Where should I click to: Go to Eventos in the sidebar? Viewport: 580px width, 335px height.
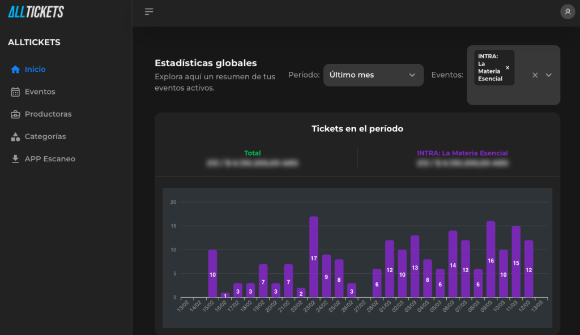pyautogui.click(x=40, y=92)
